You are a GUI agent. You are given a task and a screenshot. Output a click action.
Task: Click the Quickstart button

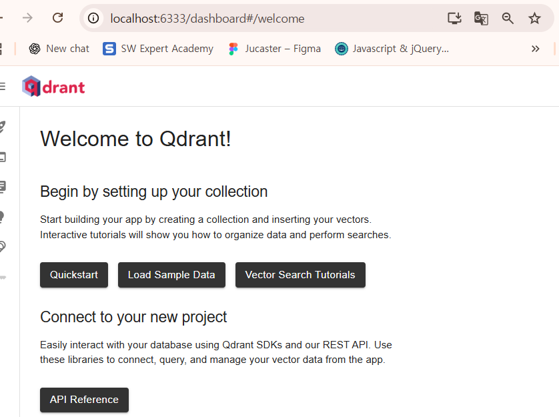tap(74, 275)
